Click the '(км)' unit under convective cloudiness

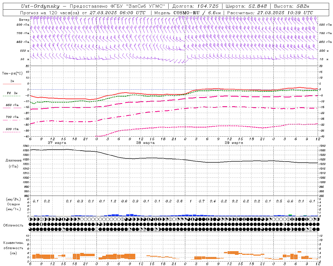click(14, 253)
